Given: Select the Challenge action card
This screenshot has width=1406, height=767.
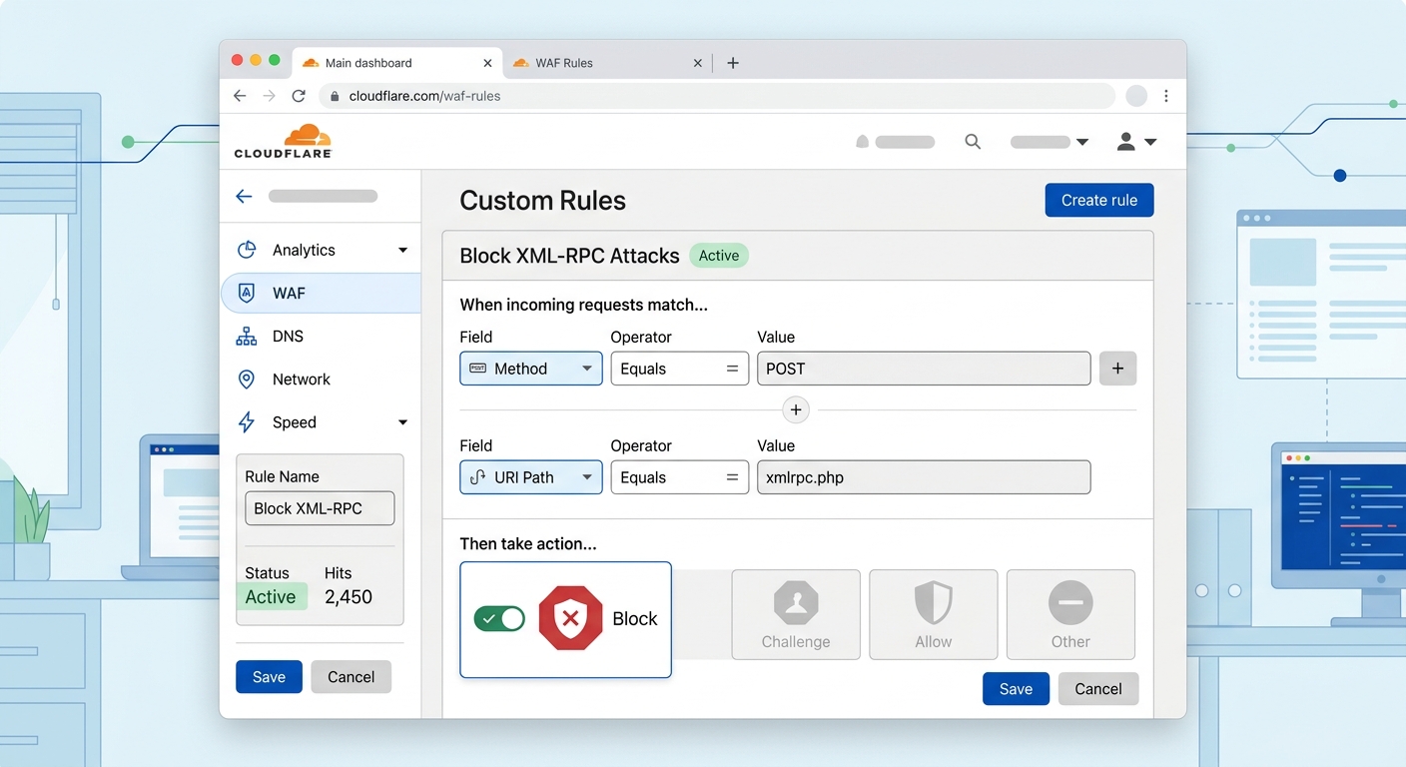Looking at the screenshot, I should pyautogui.click(x=796, y=614).
